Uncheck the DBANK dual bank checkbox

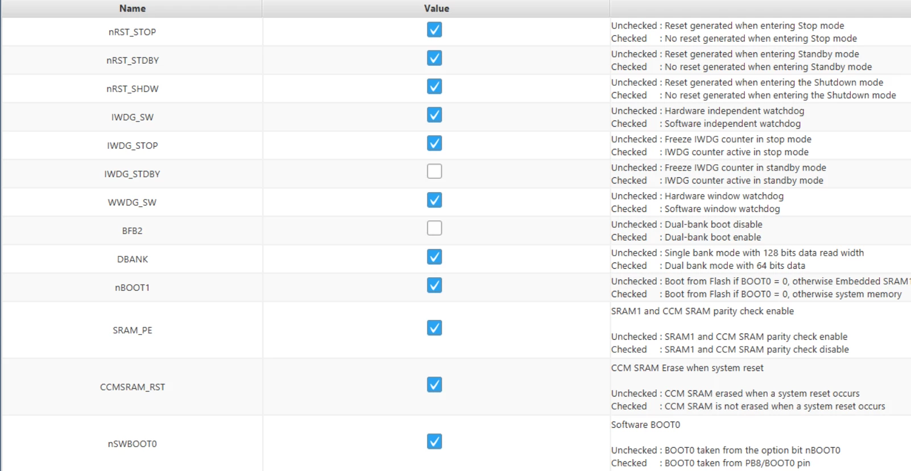coord(434,257)
